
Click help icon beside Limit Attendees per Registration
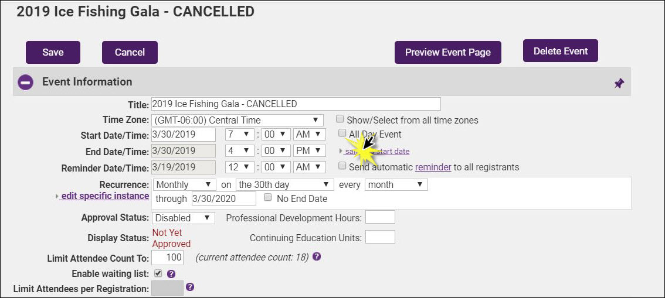point(189,287)
